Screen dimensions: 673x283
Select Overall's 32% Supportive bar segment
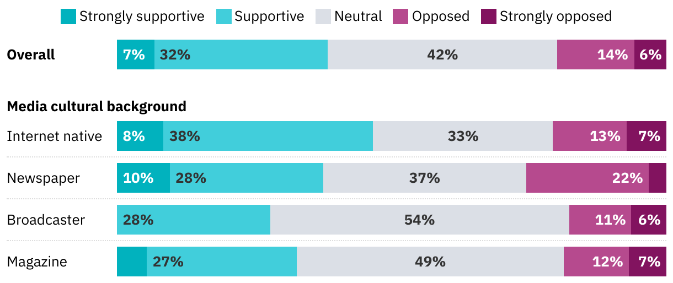click(x=241, y=55)
